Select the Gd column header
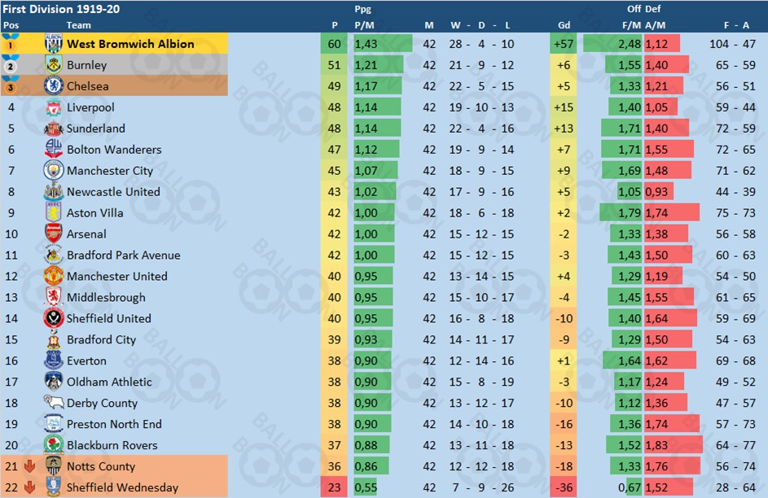This screenshot has height=498, width=768. [x=564, y=25]
